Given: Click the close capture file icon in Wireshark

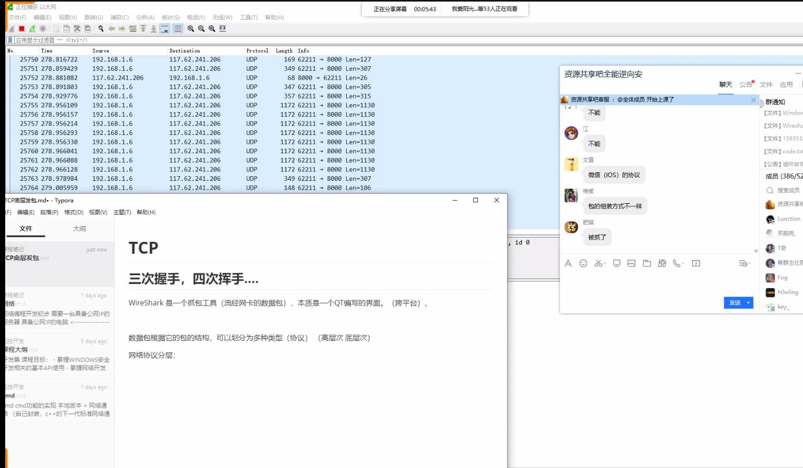Looking at the screenshot, I should point(77,29).
